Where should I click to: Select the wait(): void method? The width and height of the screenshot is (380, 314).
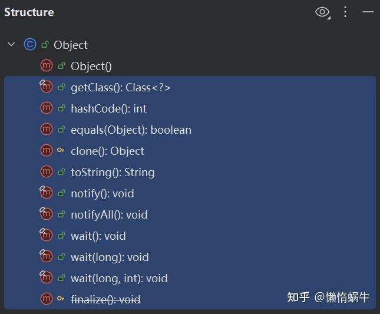click(98, 236)
